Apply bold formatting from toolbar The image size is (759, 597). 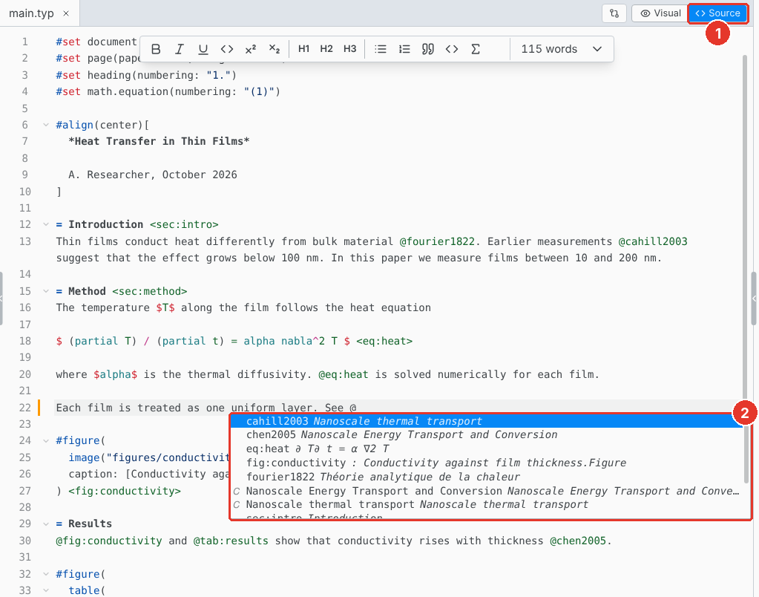tap(156, 49)
